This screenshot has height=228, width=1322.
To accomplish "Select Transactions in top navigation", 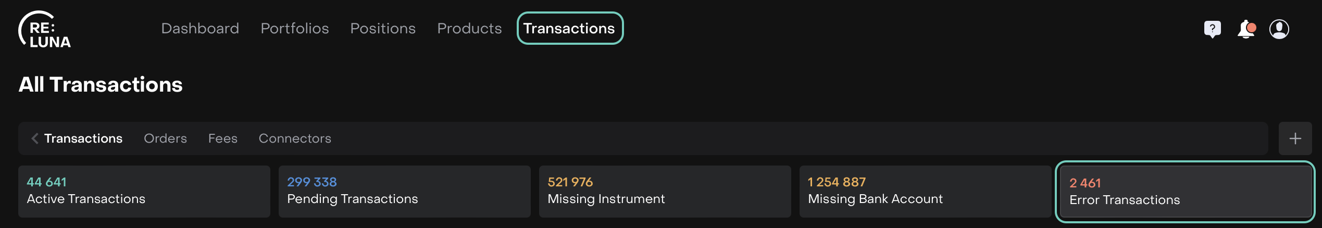I will click(569, 28).
